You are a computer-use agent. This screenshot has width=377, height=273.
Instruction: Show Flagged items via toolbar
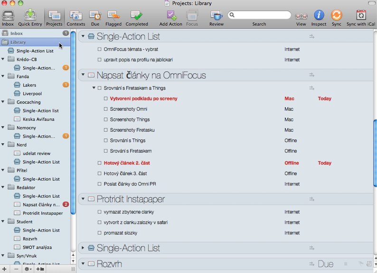[113, 18]
